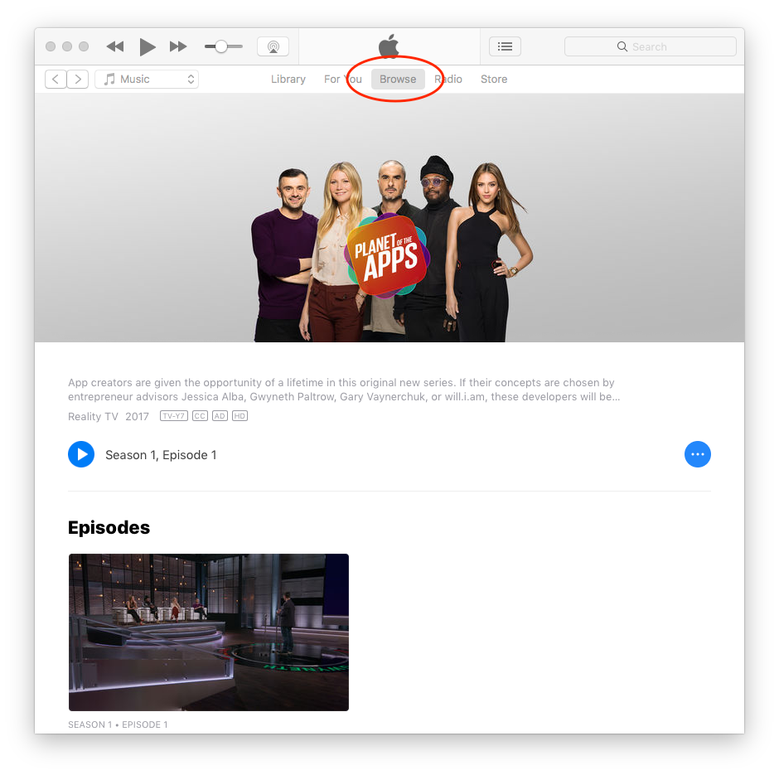Click the fast-forward next track button
This screenshot has height=775, width=779.
pos(178,46)
